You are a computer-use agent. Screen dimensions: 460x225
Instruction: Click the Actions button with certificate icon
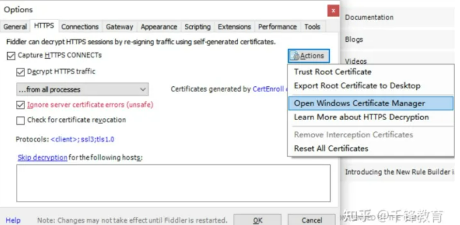click(x=309, y=56)
